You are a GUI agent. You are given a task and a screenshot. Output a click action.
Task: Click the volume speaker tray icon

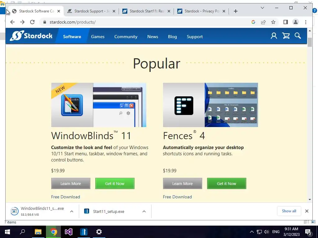[x=266, y=232]
